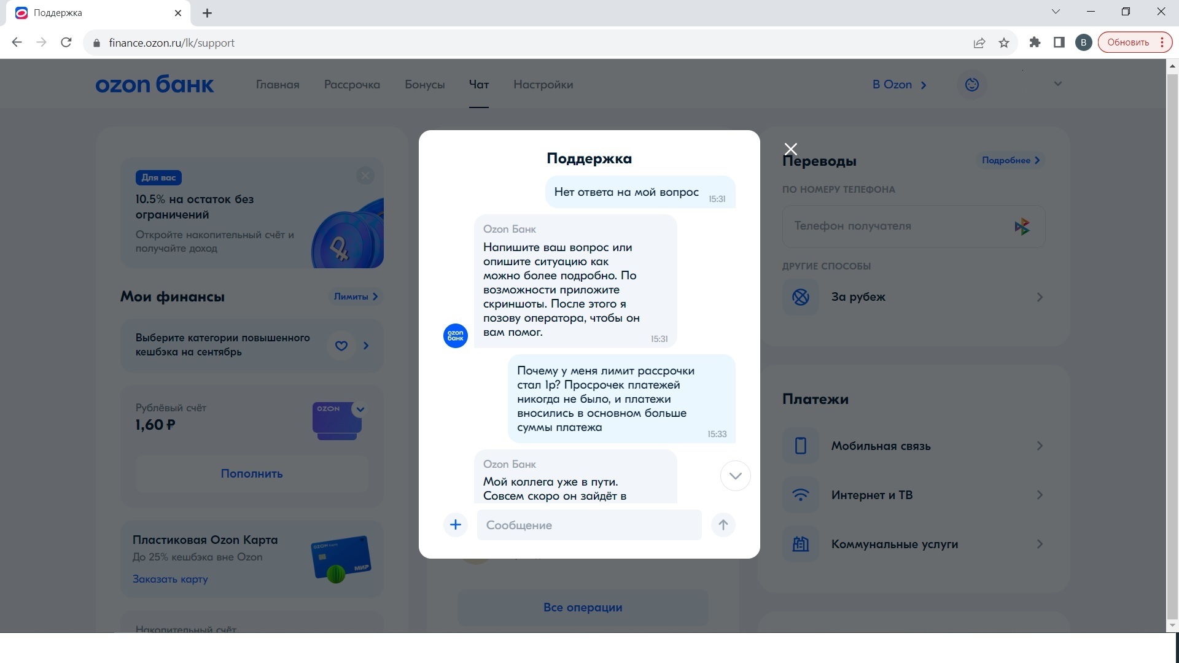Share this page icon in address bar
The height and width of the screenshot is (663, 1179).
pos(979,42)
